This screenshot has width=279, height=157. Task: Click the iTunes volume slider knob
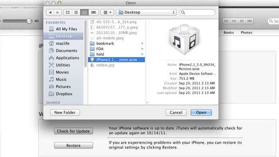click(x=29, y=21)
